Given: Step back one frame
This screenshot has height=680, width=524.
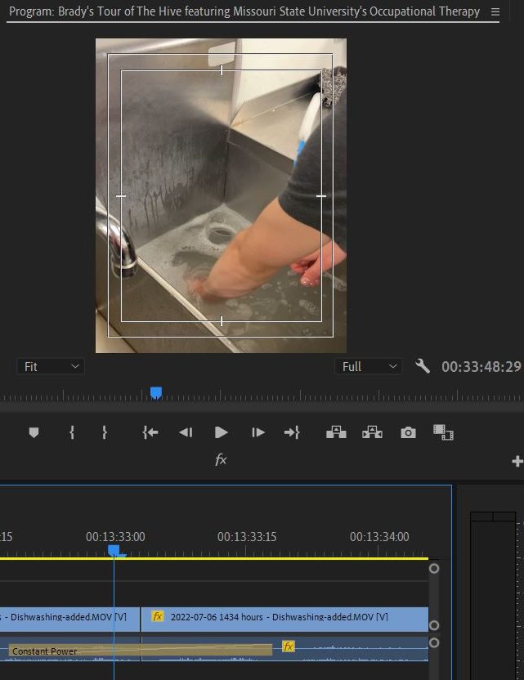Looking at the screenshot, I should 186,432.
